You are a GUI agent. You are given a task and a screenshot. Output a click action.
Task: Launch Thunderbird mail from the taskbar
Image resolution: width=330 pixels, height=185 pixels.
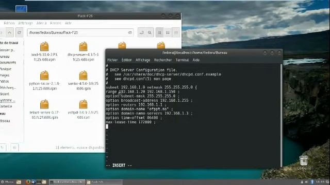point(33,182)
